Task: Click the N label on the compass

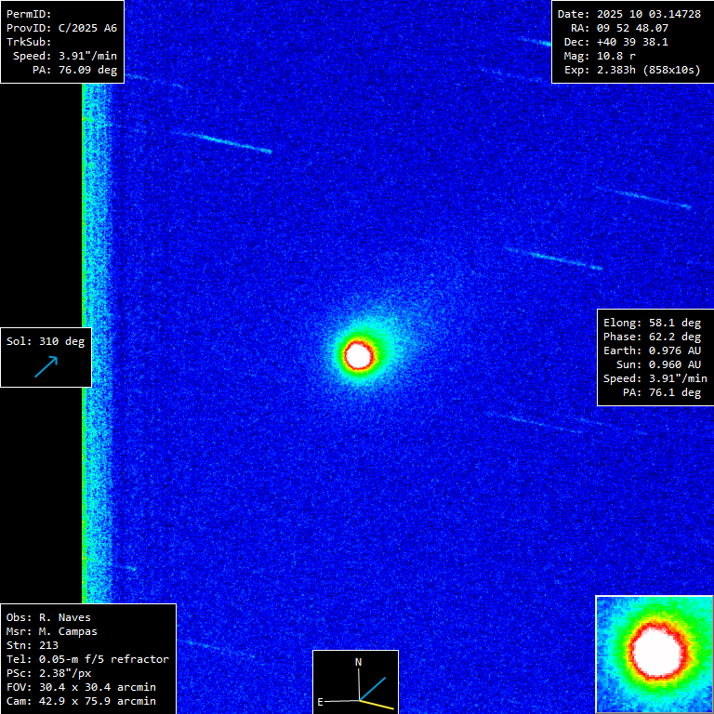Action: pos(358,662)
